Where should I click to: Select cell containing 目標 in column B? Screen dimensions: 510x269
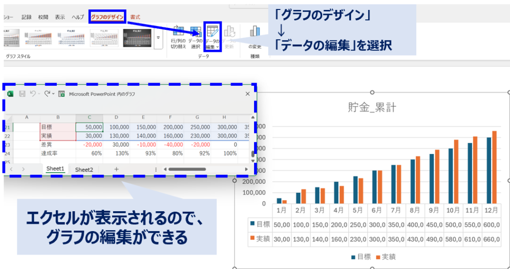[58, 127]
